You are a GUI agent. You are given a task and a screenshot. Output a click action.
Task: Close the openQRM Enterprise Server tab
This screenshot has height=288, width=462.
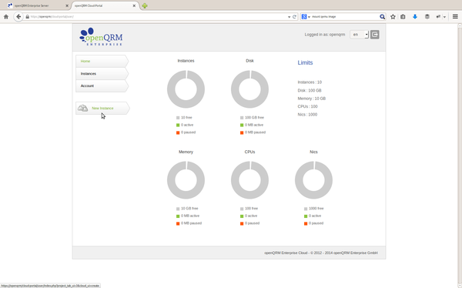coord(67,5)
